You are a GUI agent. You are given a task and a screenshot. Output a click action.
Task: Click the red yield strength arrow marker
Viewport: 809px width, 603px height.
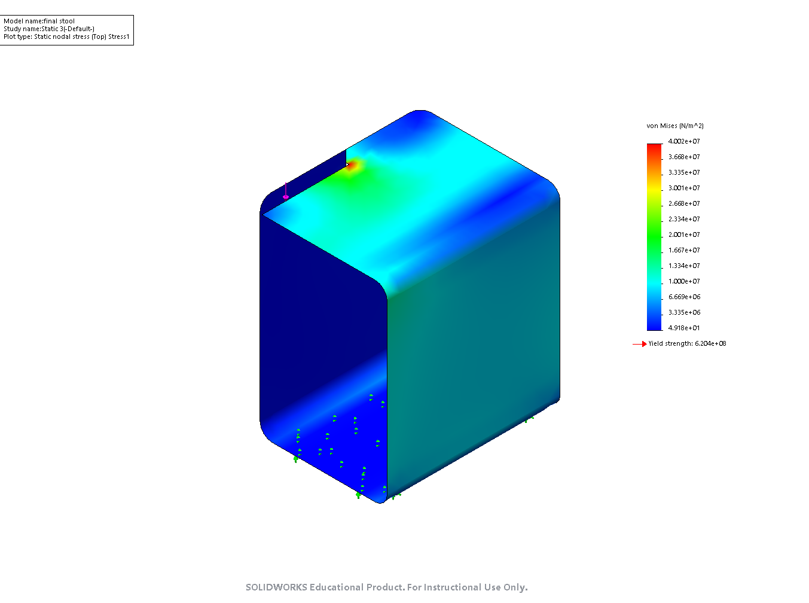[x=640, y=344]
